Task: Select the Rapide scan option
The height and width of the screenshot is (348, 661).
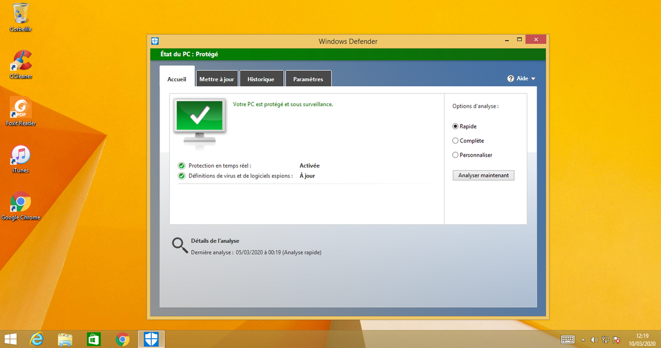Action: 464,126
